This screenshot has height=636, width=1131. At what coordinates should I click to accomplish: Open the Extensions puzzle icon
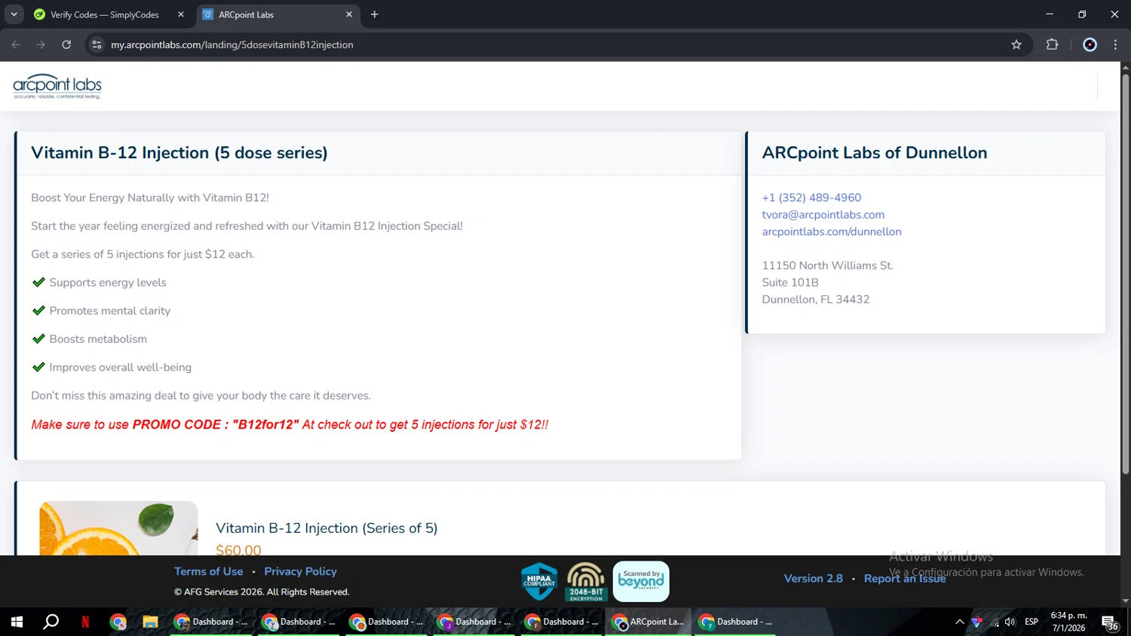click(x=1053, y=44)
